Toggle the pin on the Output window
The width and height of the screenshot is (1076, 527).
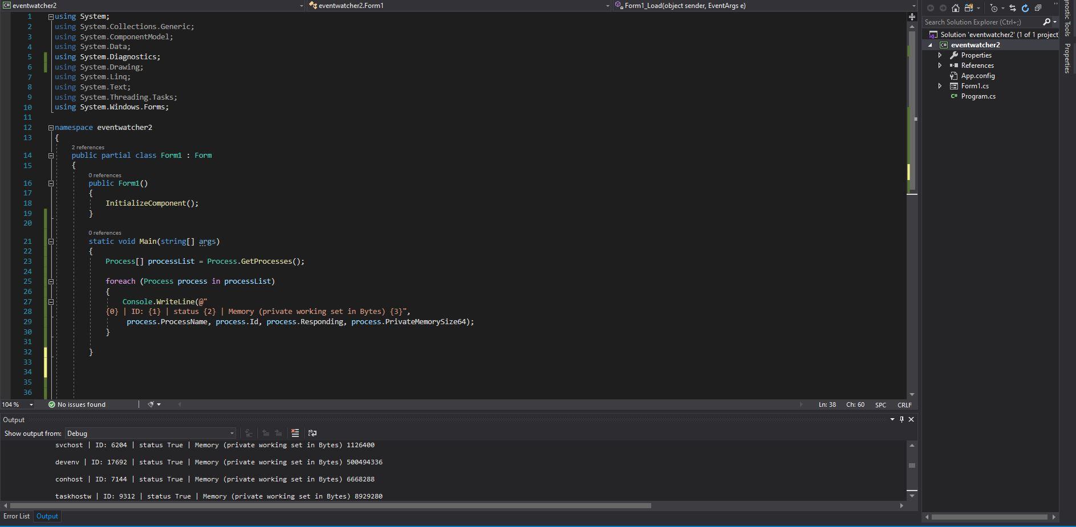click(x=902, y=419)
